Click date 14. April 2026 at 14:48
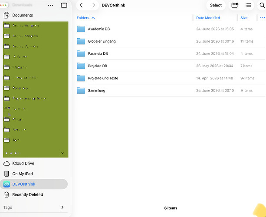 (215, 78)
